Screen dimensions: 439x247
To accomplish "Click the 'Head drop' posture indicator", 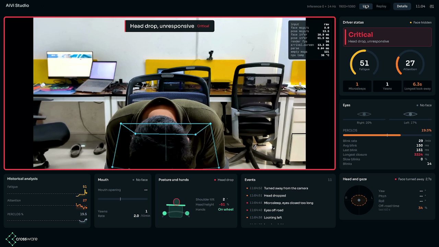I will coord(224,180).
